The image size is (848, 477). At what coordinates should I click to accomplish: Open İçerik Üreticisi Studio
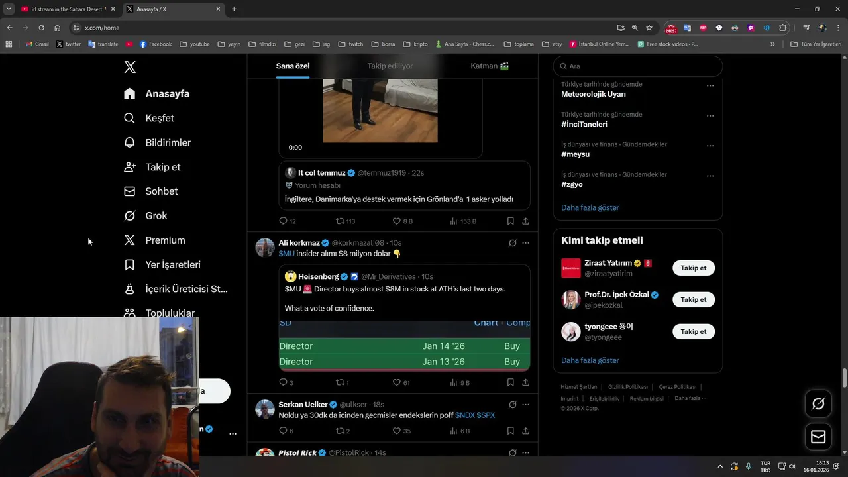(x=176, y=289)
